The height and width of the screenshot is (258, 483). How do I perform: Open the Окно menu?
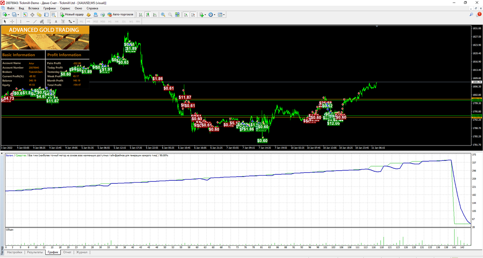click(78, 8)
